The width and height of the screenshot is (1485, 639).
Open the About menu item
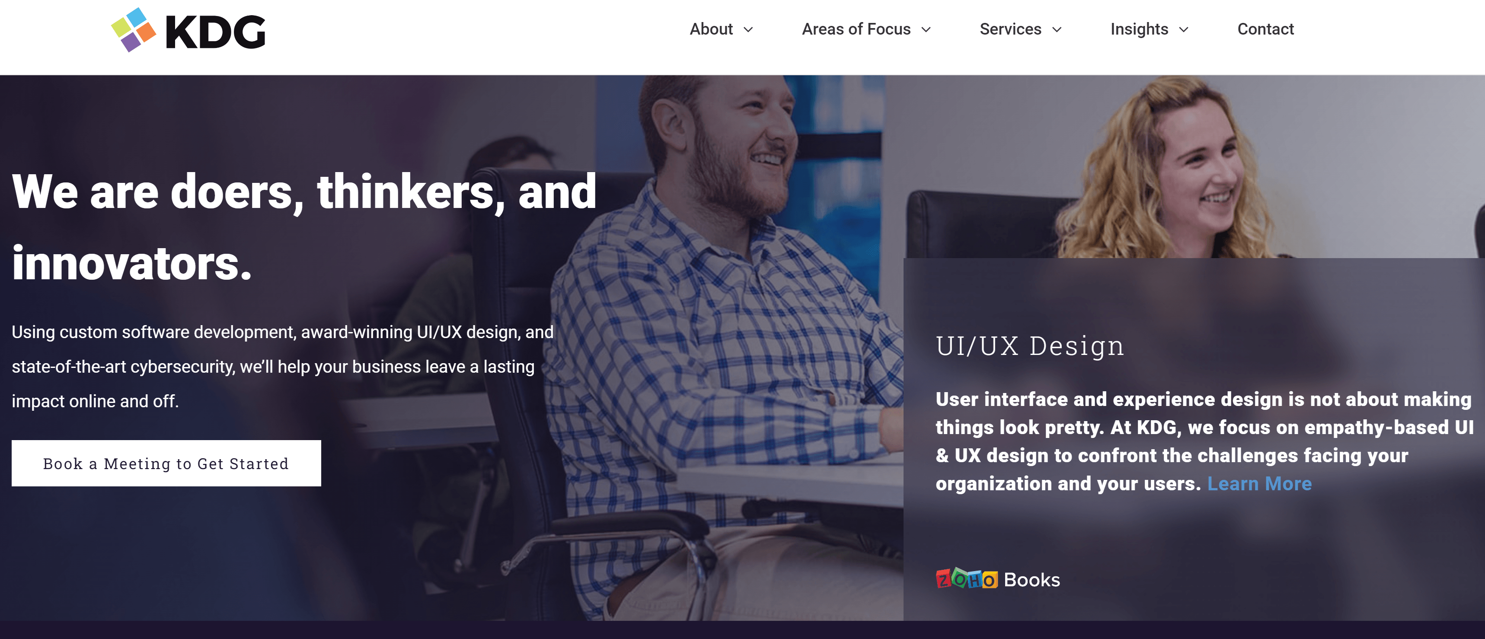click(x=711, y=29)
